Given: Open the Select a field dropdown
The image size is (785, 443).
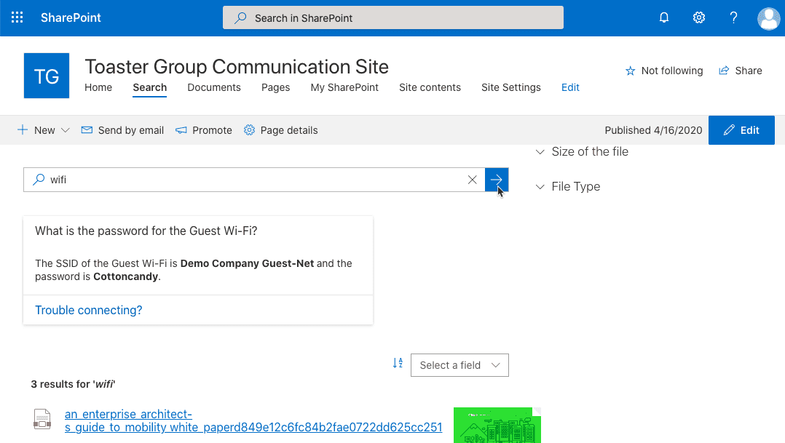Looking at the screenshot, I should pos(459,365).
